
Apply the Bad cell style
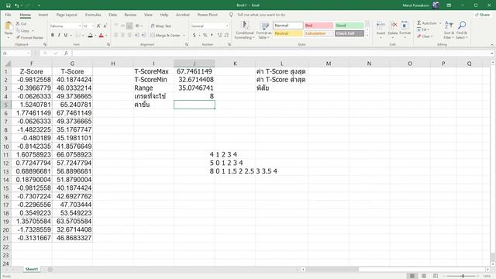[319, 26]
